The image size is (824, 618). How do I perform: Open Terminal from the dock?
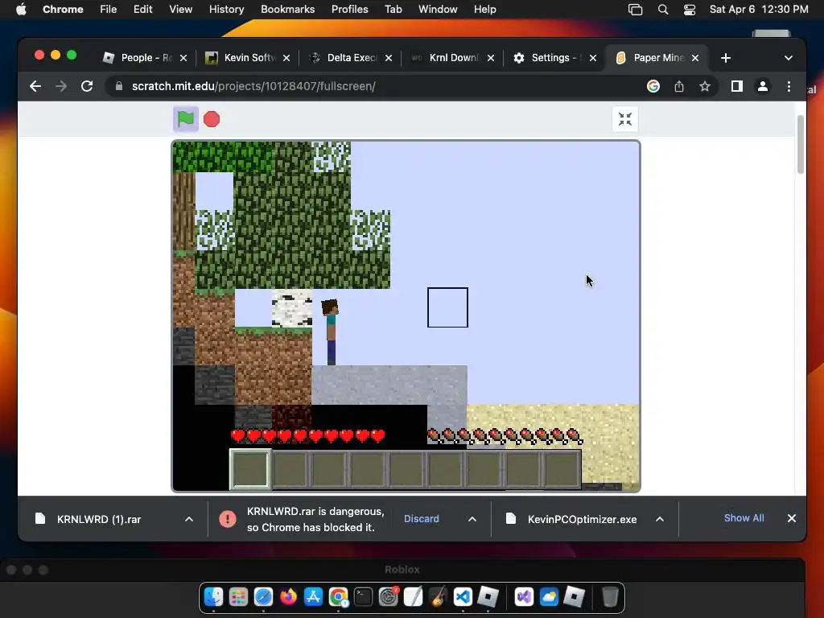pos(363,597)
